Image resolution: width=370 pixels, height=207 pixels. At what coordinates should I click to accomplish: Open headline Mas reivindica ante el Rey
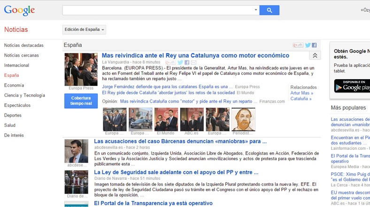(195, 56)
